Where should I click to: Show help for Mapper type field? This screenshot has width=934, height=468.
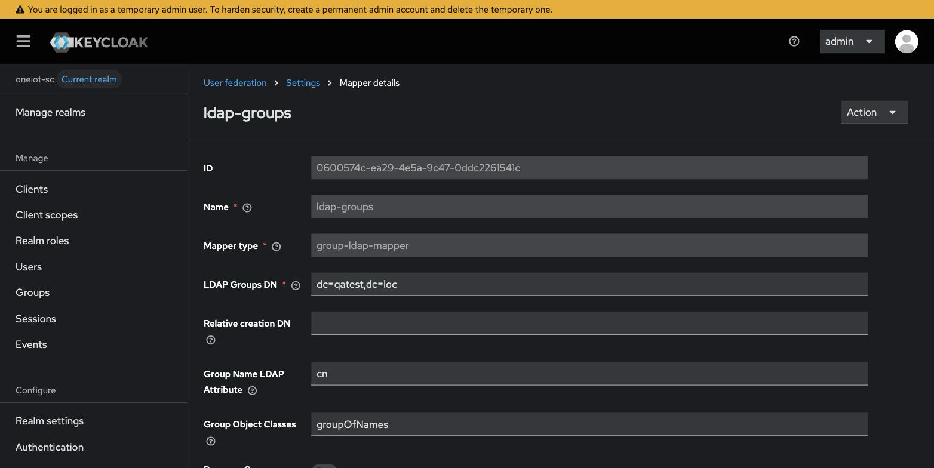tap(276, 247)
